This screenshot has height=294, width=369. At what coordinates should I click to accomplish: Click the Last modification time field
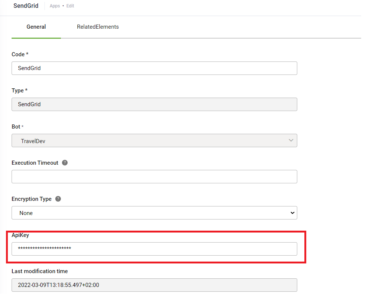pyautogui.click(x=154, y=285)
